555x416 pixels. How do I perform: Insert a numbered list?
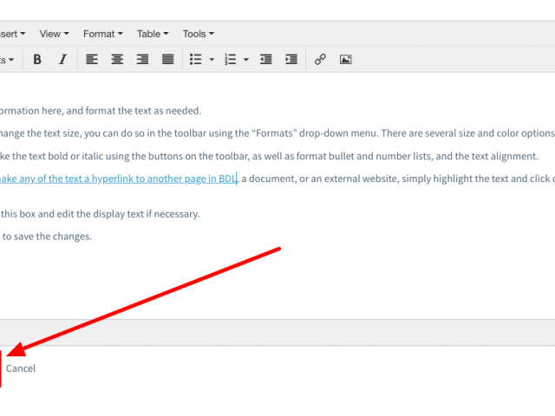click(231, 60)
